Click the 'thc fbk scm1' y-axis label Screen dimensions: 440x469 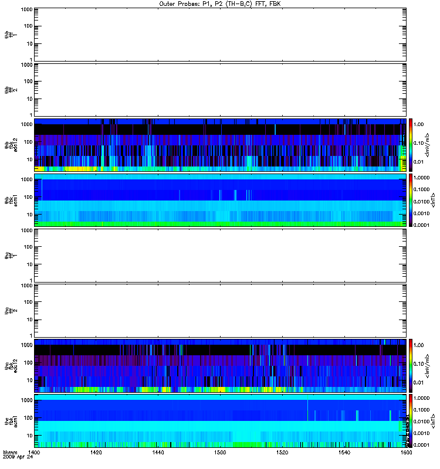point(11,421)
